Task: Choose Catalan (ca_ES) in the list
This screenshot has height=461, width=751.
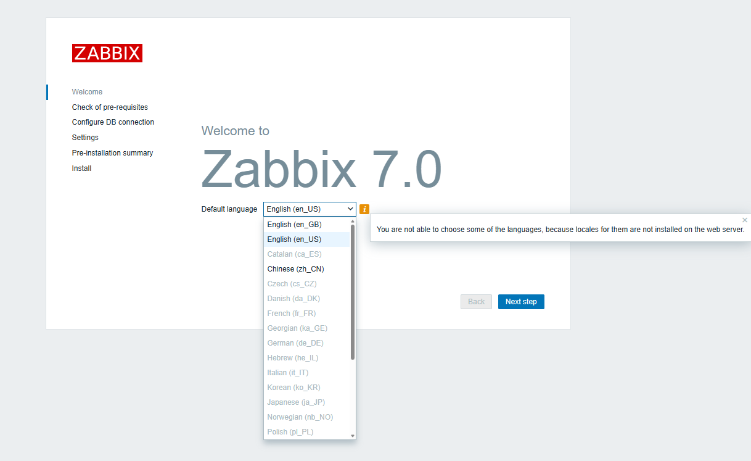Action: click(x=307, y=254)
